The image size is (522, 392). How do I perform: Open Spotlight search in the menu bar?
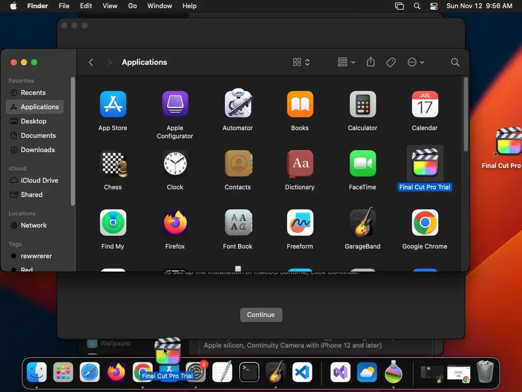[417, 6]
